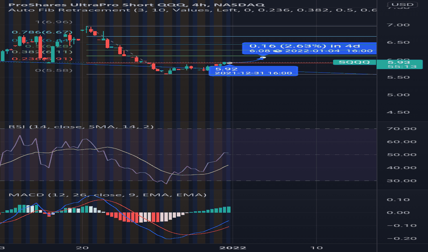This screenshot has height=252, width=428.
Task: Click the RSI 50.00 axis label
Action: 401,155
